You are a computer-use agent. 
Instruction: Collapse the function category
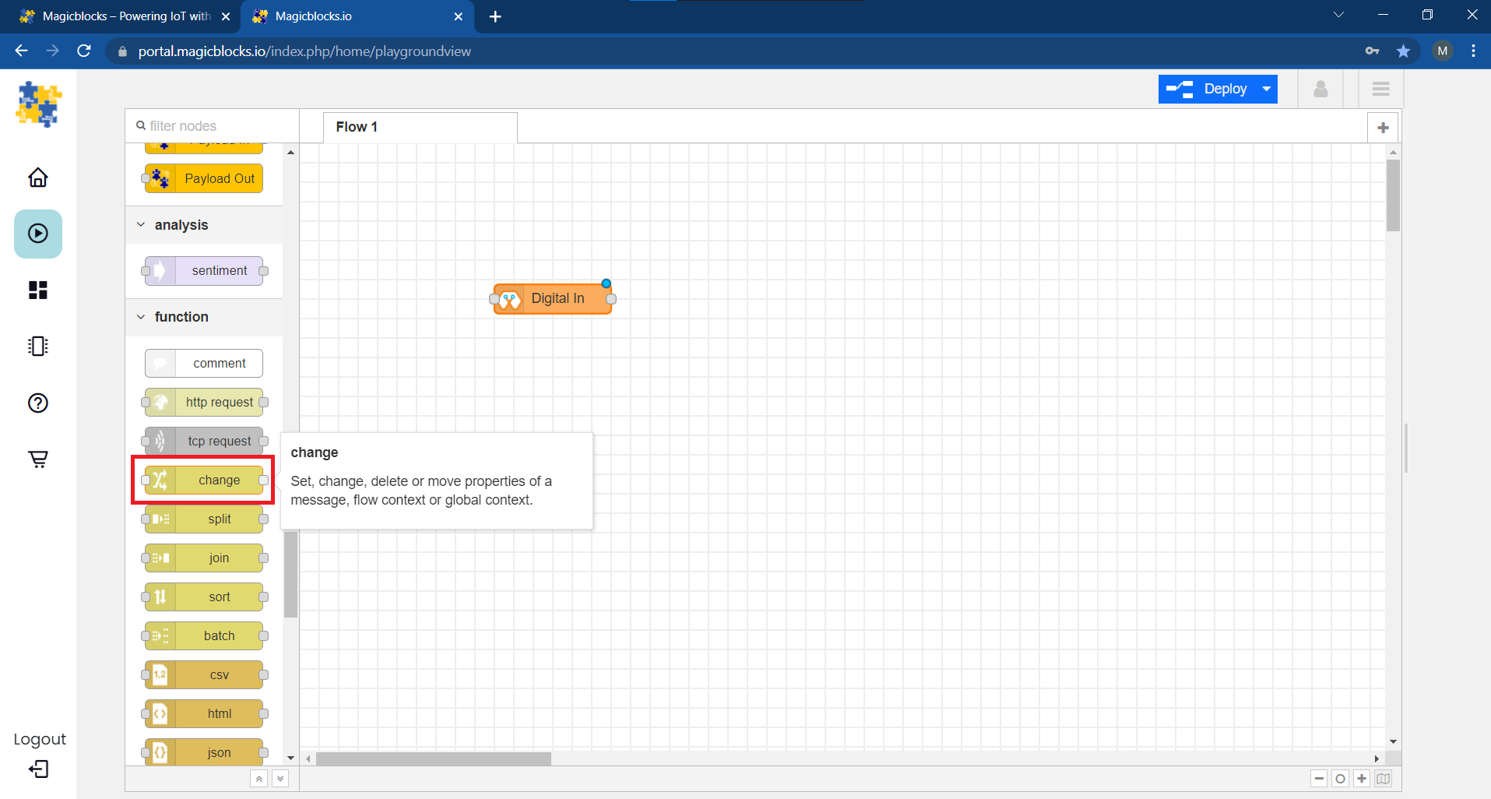tap(141, 317)
